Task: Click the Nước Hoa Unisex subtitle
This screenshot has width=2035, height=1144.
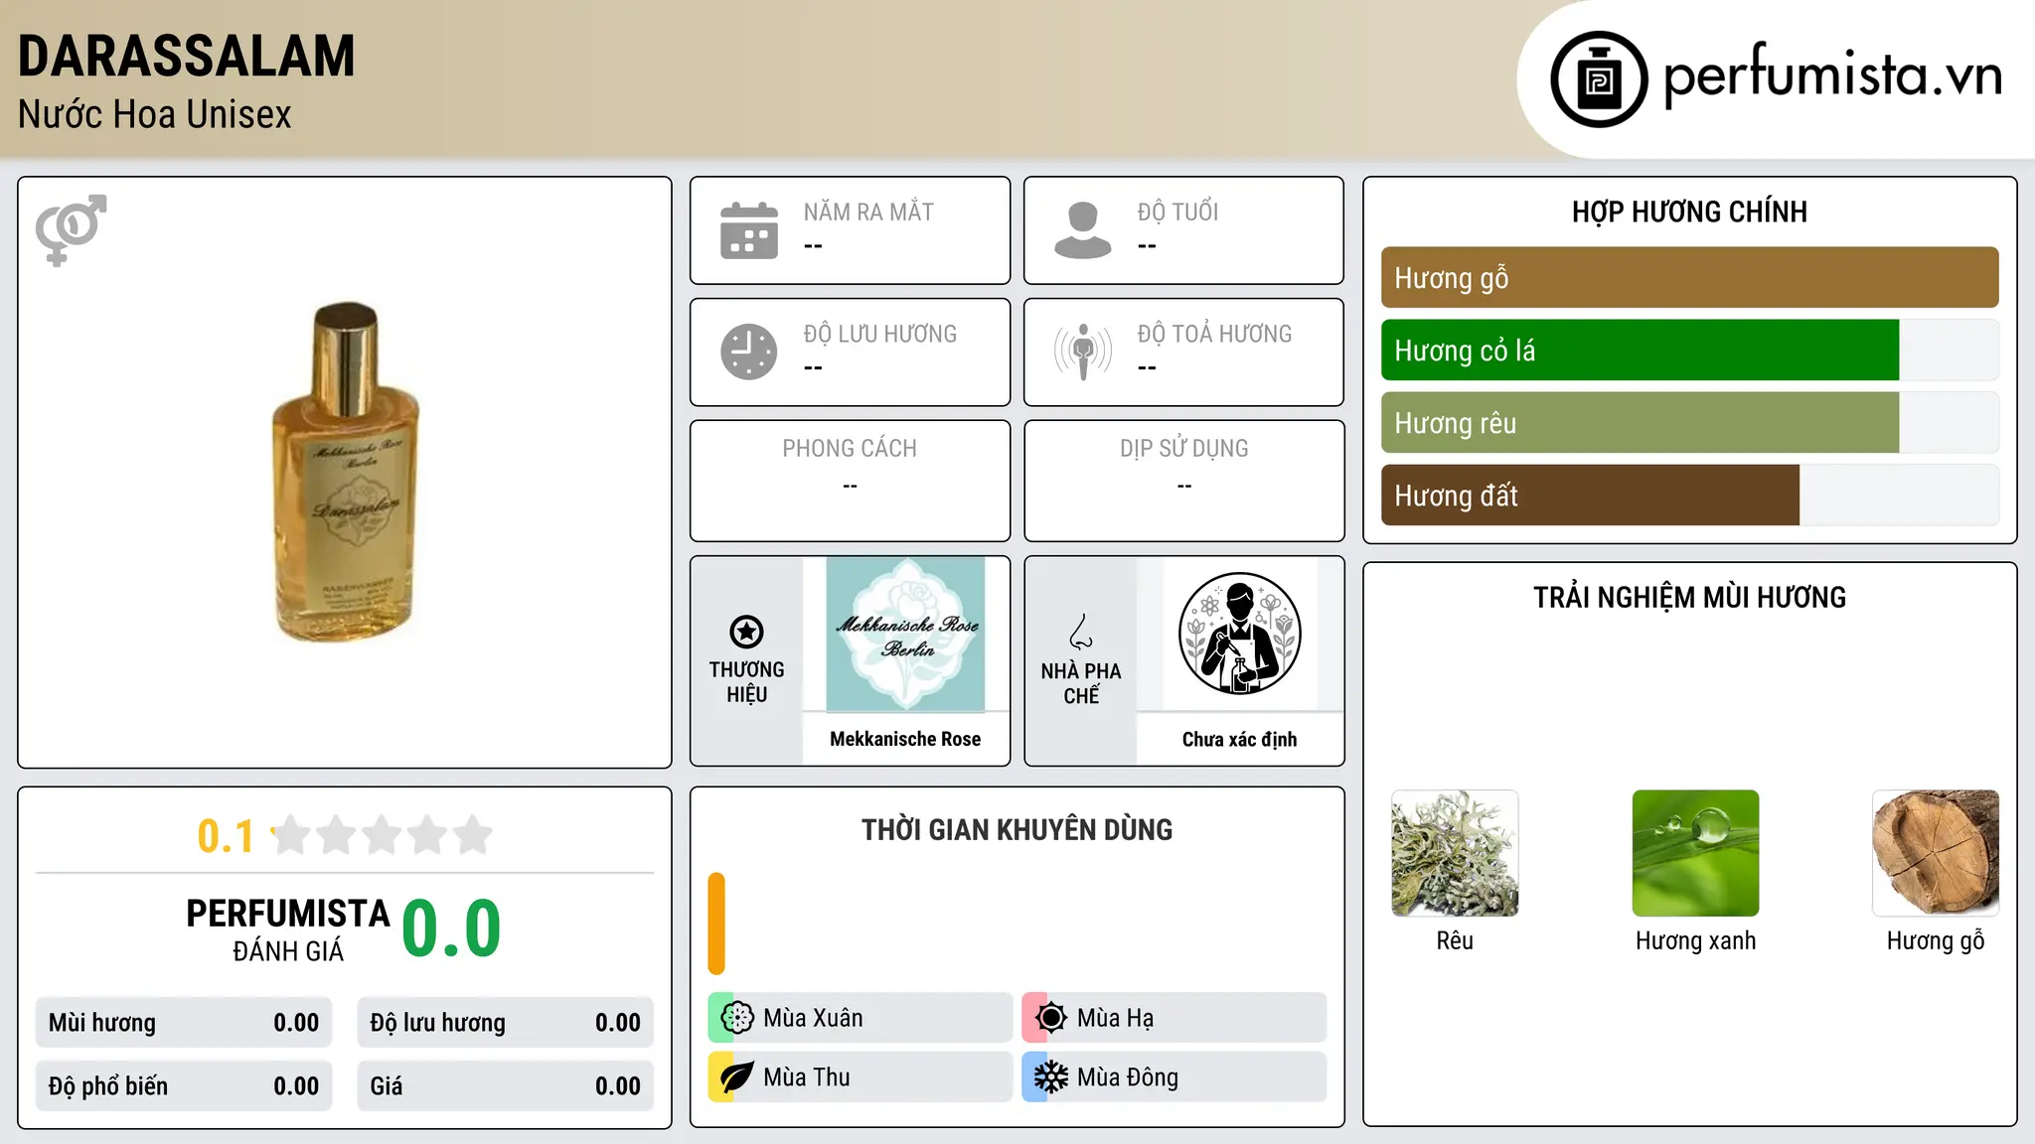Action: tap(155, 114)
